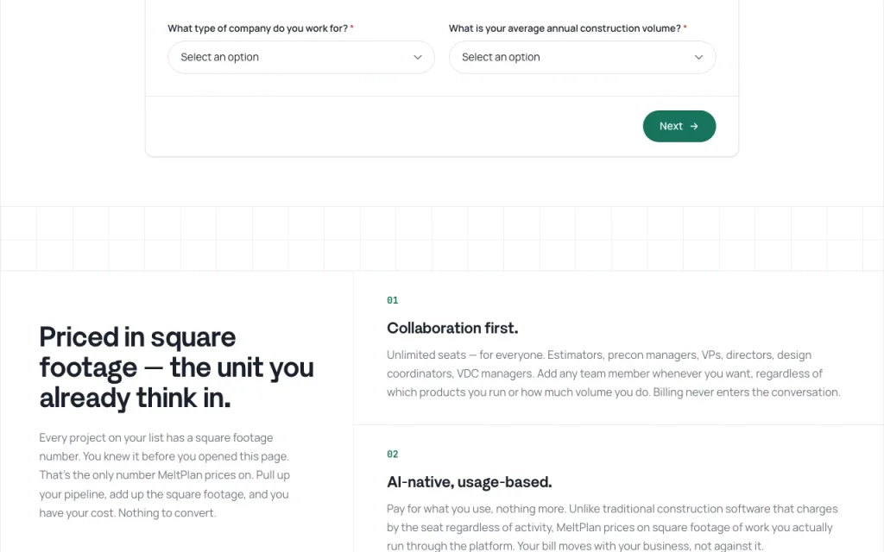The height and width of the screenshot is (552, 884).
Task: Click paragraph starting "Unlimited seats — for everyone"
Action: pyautogui.click(x=614, y=373)
